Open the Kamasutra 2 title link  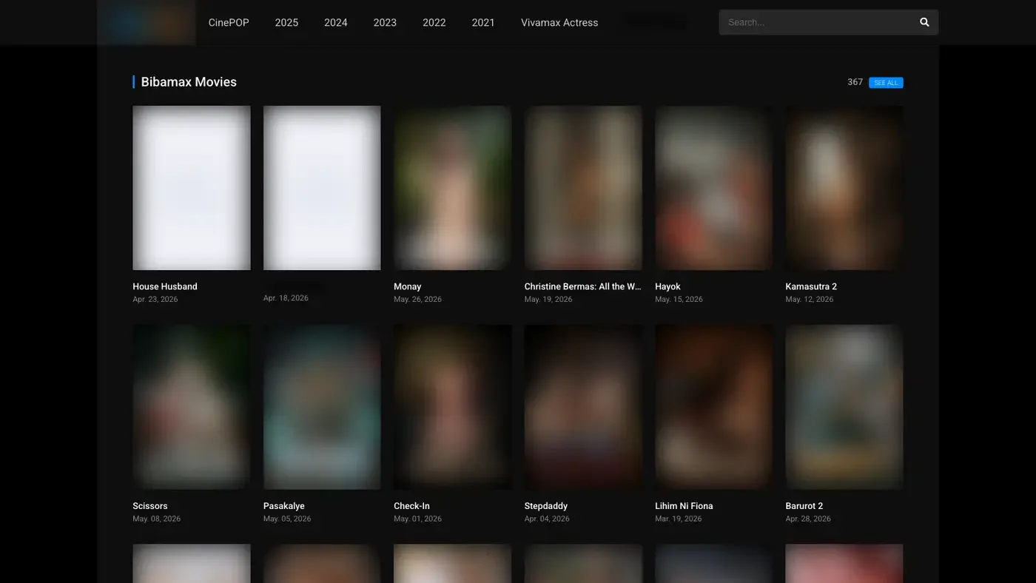[811, 286]
